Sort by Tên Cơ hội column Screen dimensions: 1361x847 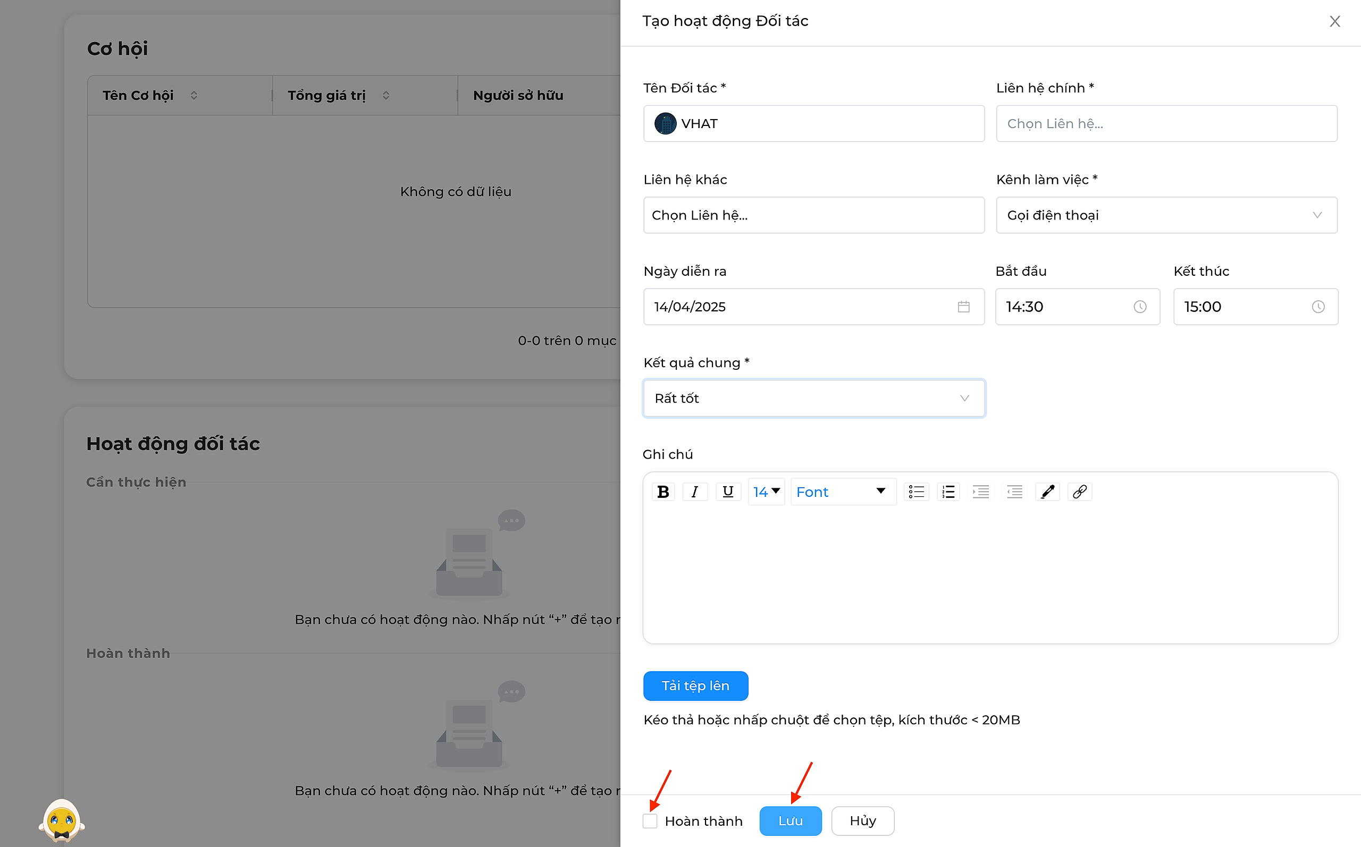(x=194, y=95)
